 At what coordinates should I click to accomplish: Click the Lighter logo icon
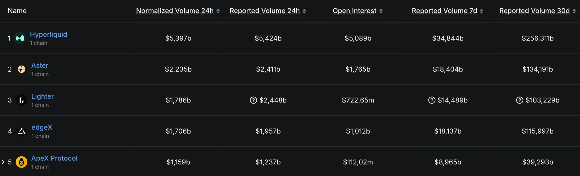point(22,100)
